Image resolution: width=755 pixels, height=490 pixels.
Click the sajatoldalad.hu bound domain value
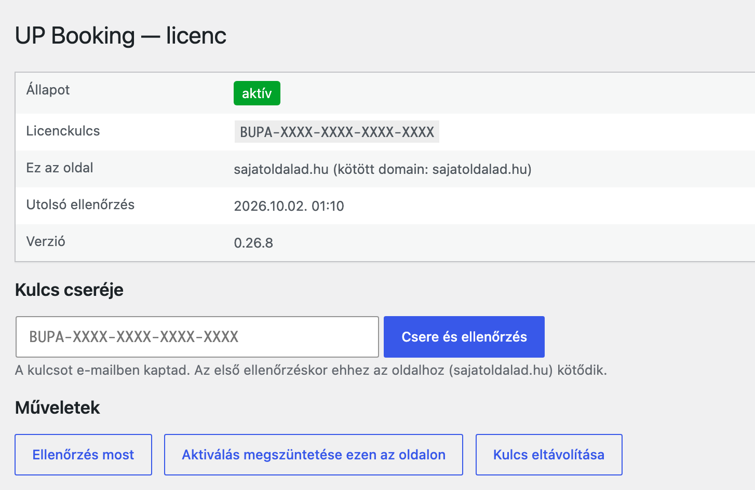pos(383,169)
